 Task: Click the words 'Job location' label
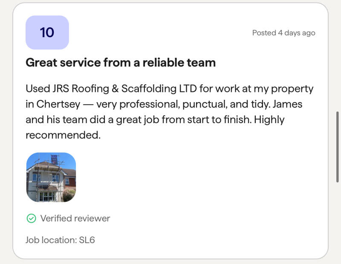50,240
